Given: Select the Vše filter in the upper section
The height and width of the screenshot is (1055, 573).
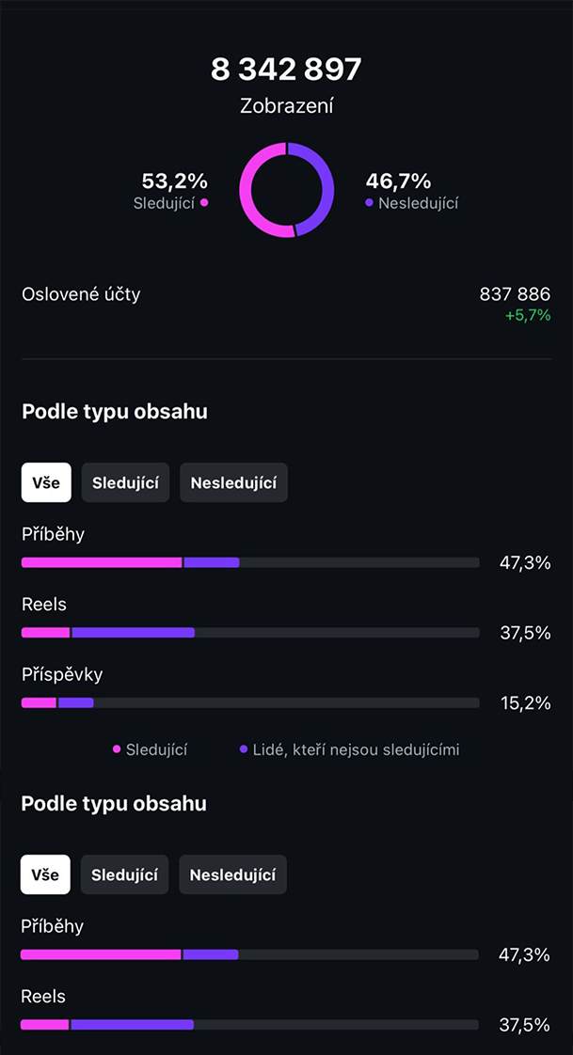Looking at the screenshot, I should pos(46,483).
